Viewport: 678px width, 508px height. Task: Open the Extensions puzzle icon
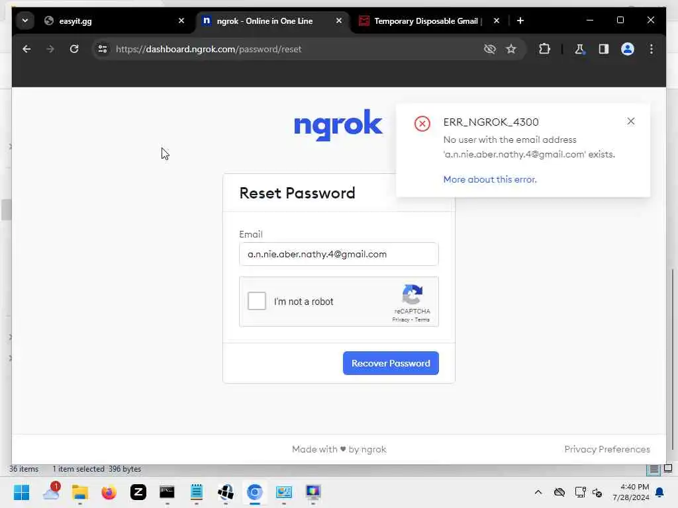(544, 49)
